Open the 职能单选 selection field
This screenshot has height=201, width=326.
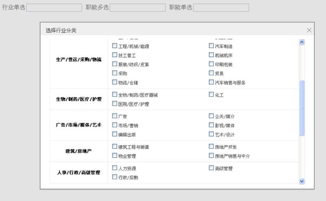click(221, 8)
